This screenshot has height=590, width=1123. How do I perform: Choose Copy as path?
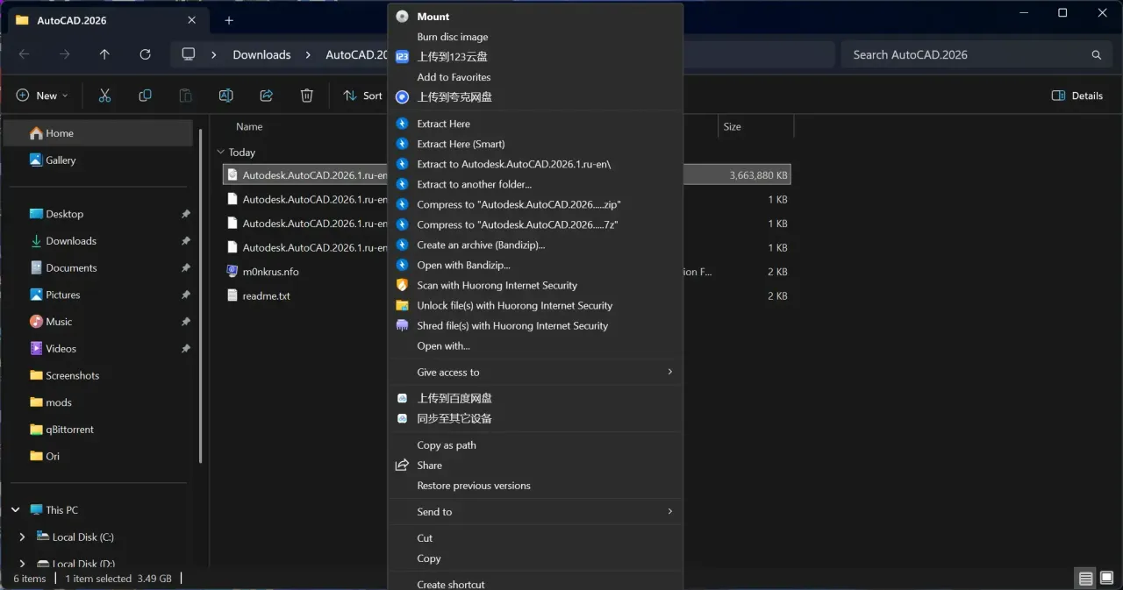[x=536, y=445]
